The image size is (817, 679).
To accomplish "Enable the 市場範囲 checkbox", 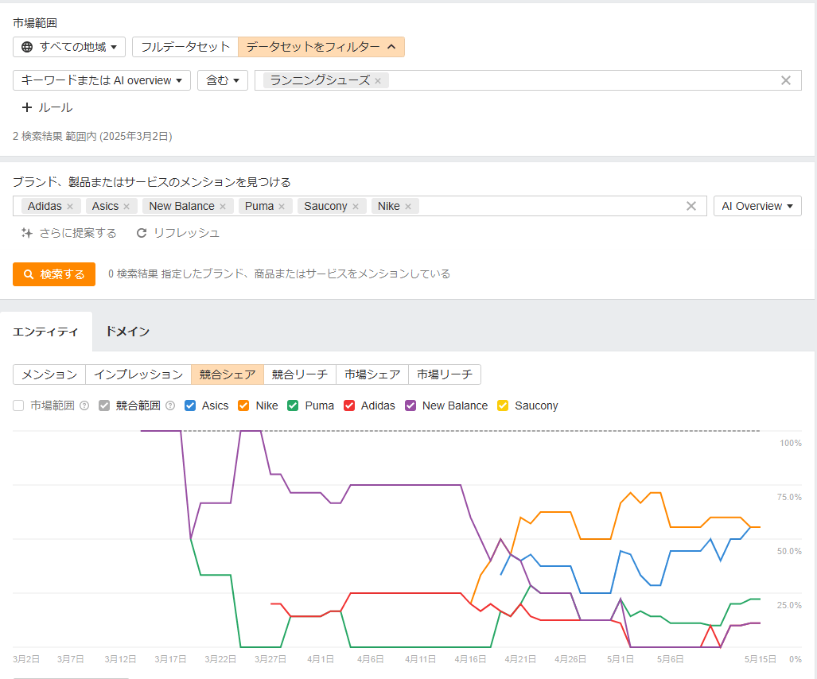I will (18, 405).
